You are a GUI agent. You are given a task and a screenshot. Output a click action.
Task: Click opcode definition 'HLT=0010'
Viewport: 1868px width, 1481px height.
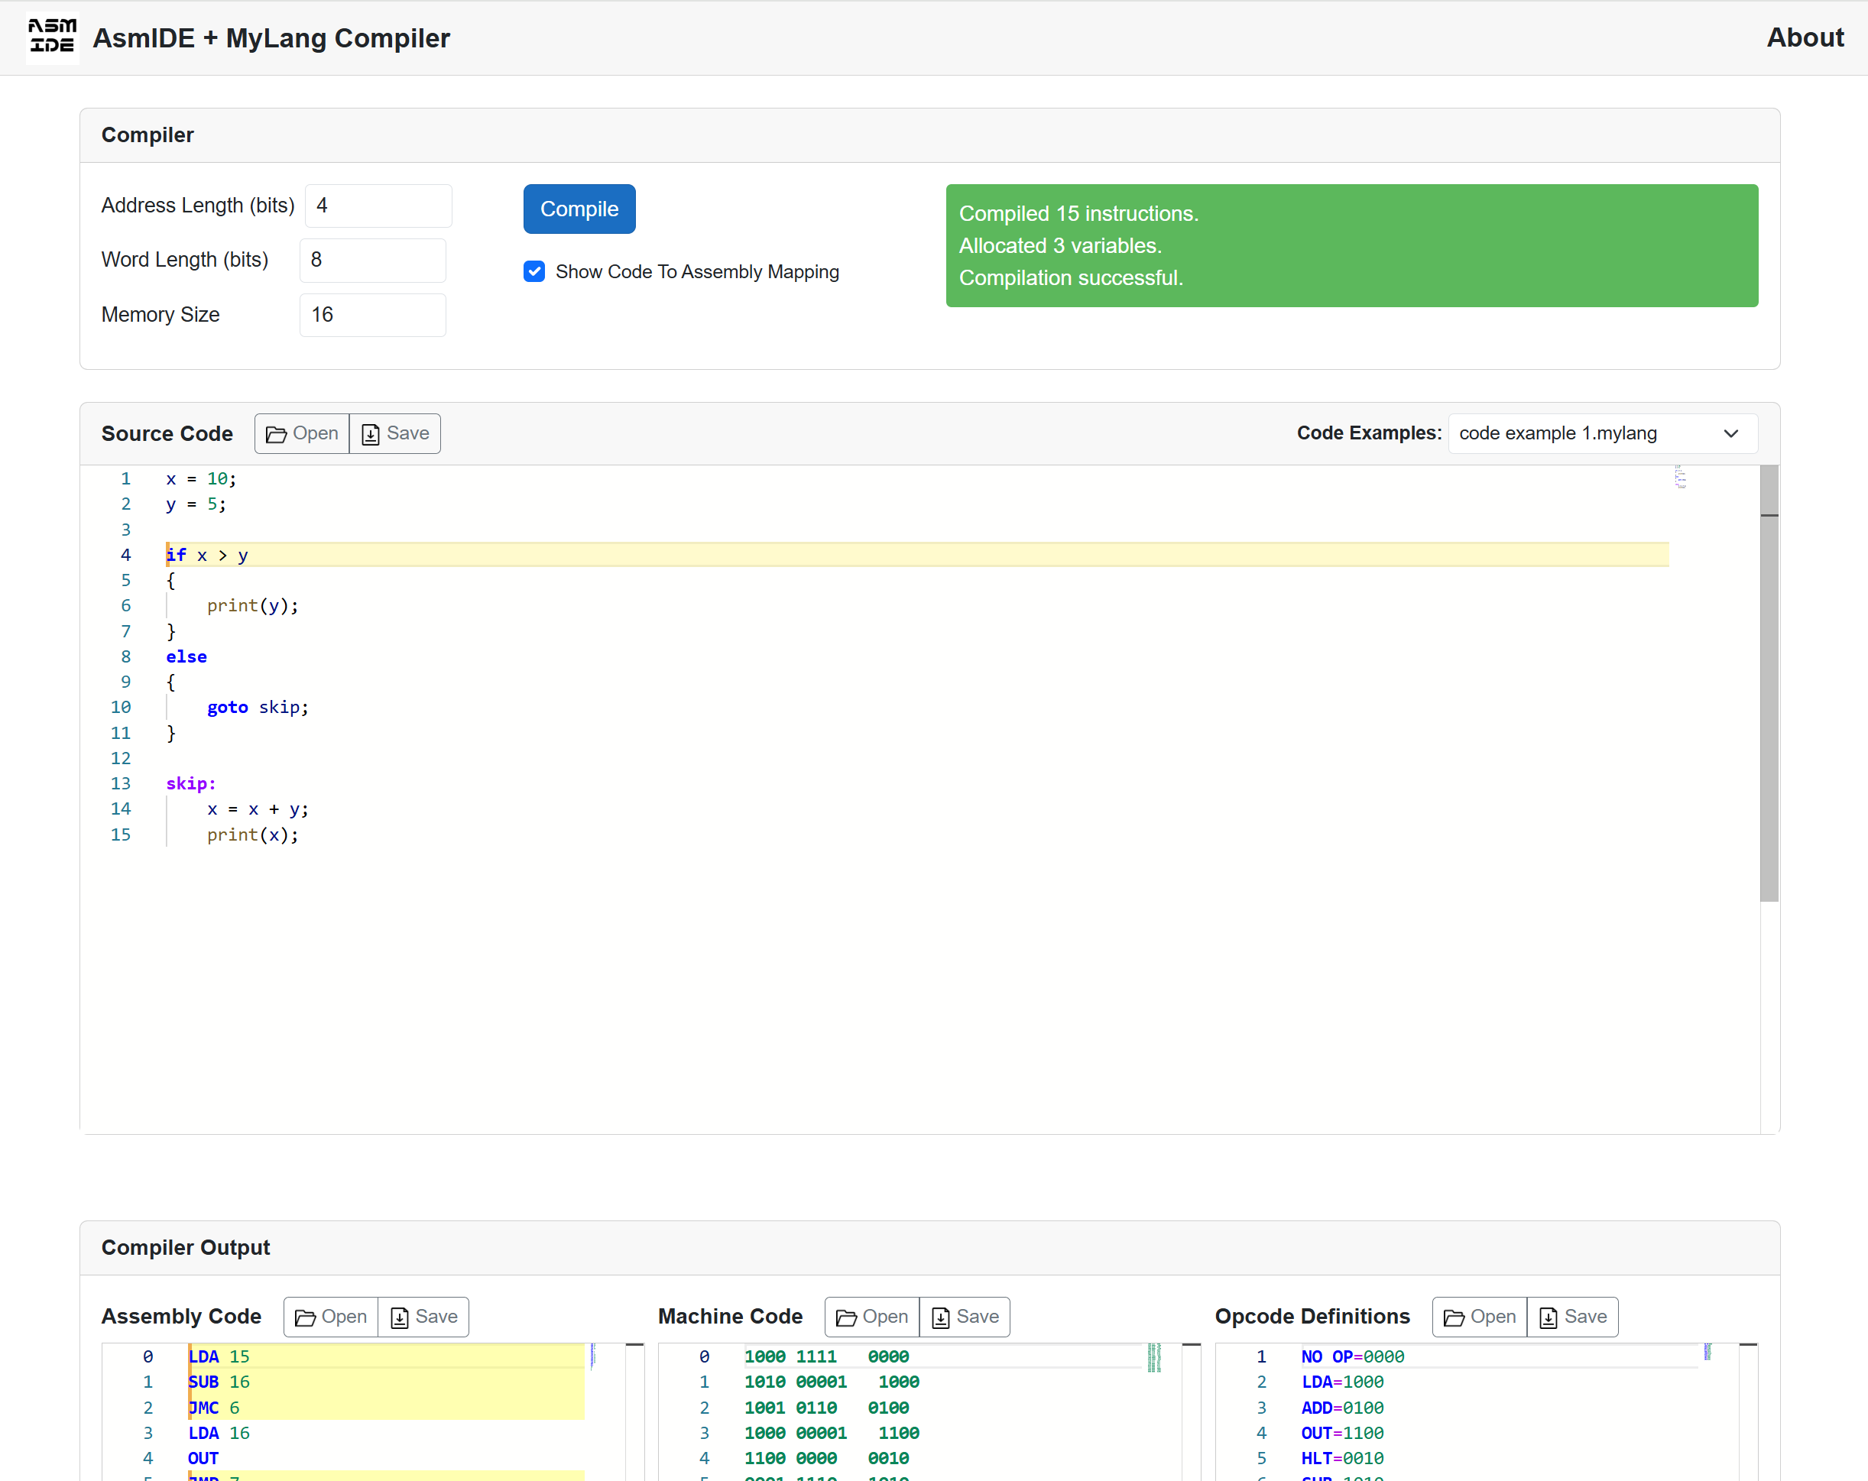pyautogui.click(x=1342, y=1459)
